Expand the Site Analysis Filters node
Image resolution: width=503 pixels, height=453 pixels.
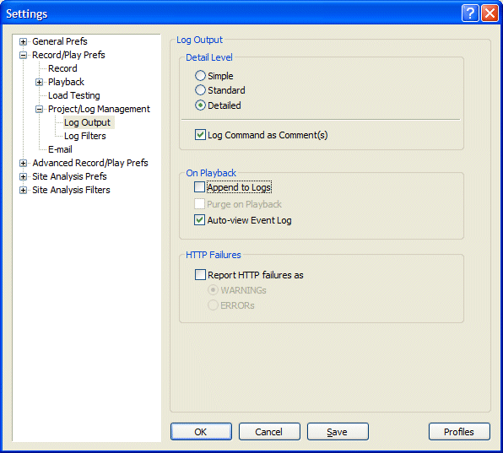point(23,190)
